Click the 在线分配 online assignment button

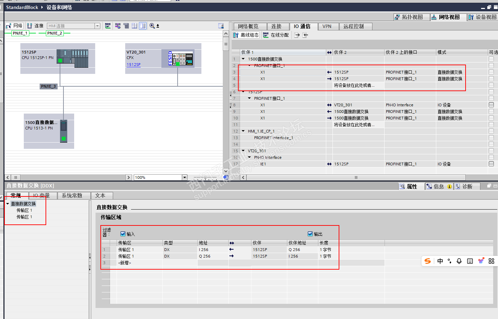coord(276,35)
